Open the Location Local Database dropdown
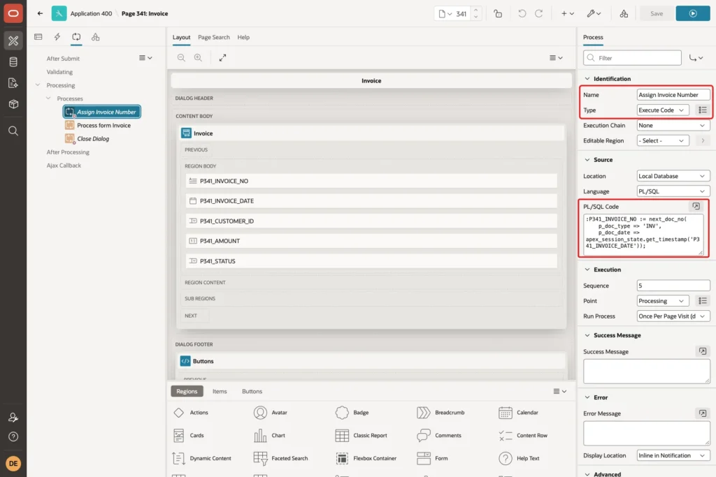This screenshot has height=477, width=716. pyautogui.click(x=673, y=176)
